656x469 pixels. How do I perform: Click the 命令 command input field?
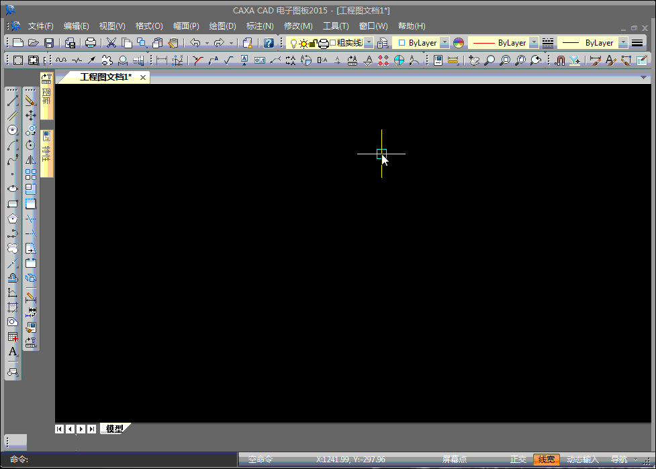click(120, 460)
